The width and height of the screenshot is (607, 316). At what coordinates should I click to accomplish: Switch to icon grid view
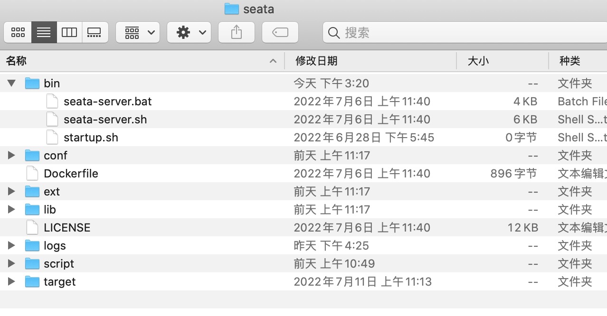point(18,32)
